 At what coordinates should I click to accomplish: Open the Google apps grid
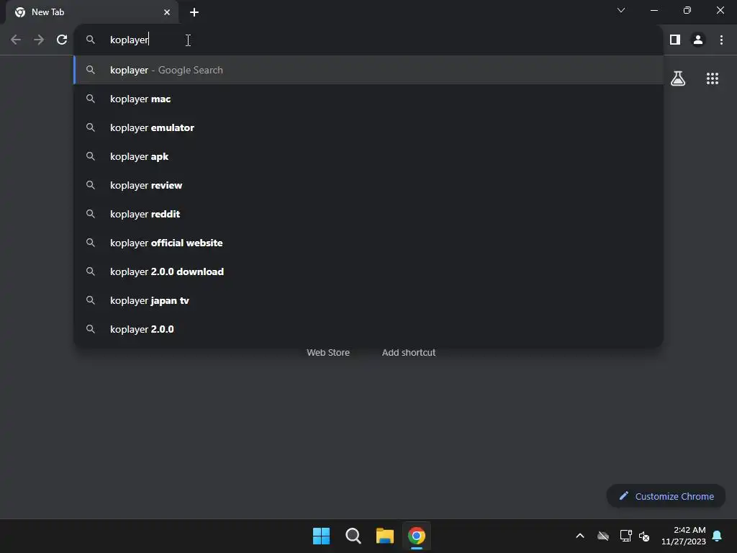[x=713, y=78]
